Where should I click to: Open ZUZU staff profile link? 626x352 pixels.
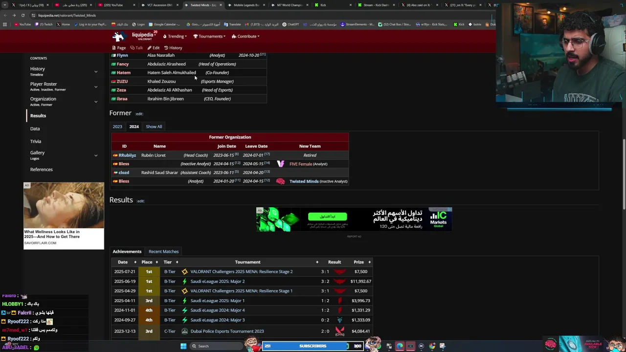[122, 82]
